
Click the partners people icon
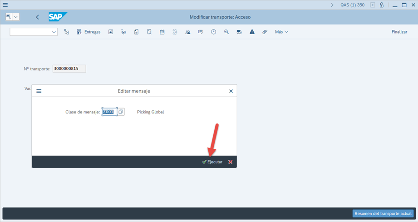pos(188,32)
